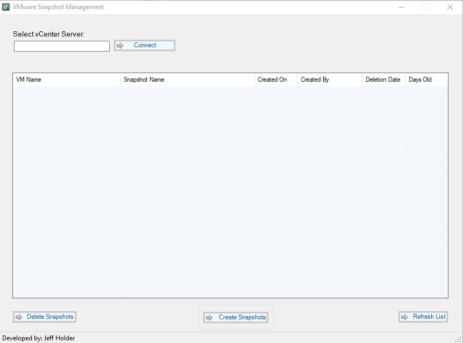The height and width of the screenshot is (343, 463).
Task: Click the window resize grip in status bar
Action: point(459,339)
